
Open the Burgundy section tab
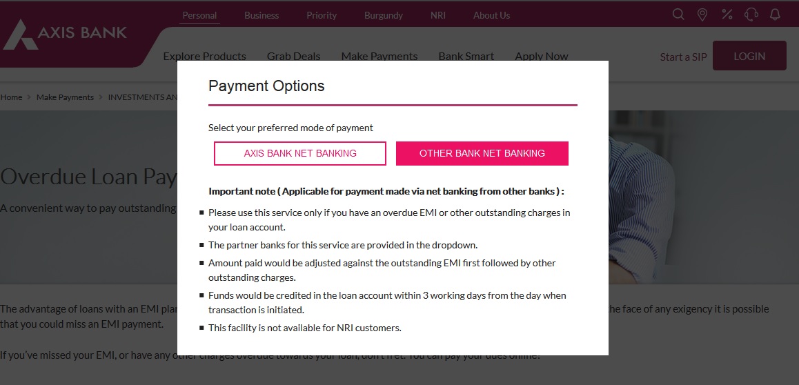click(x=383, y=15)
